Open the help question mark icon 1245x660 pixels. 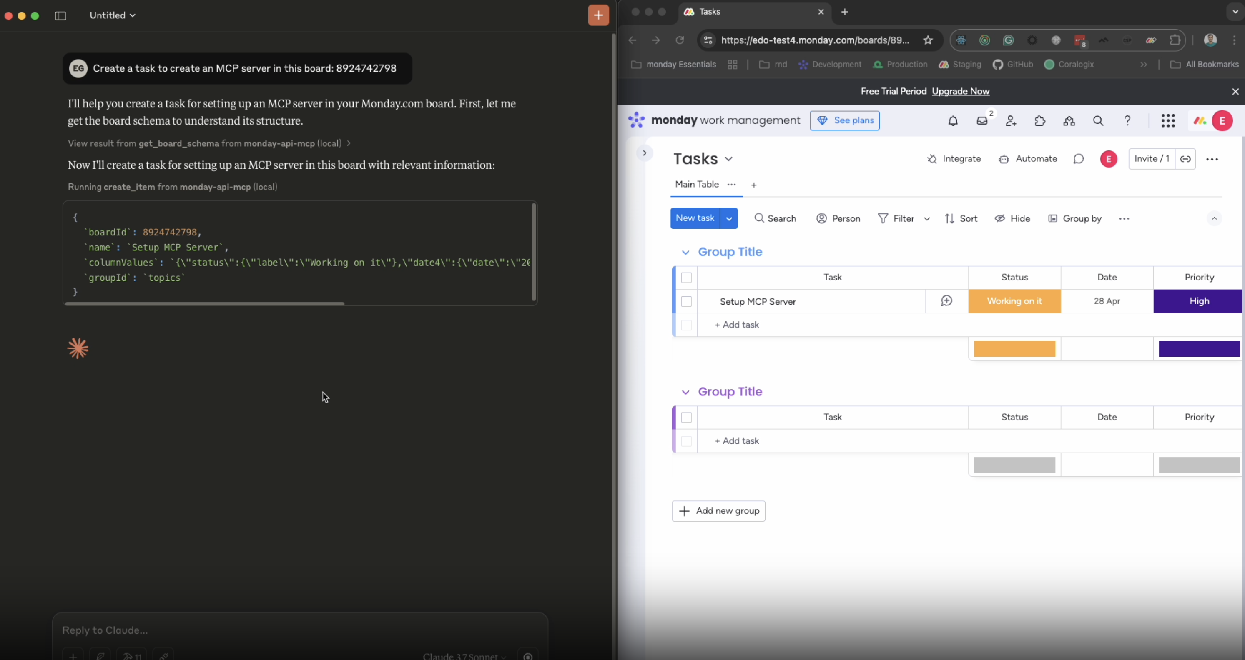click(x=1127, y=121)
